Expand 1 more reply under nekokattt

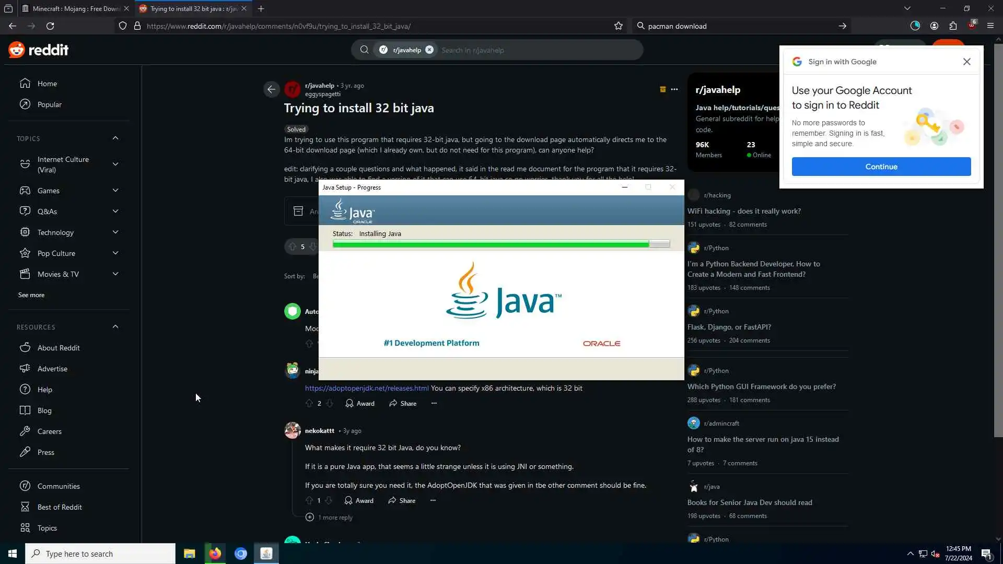(336, 518)
